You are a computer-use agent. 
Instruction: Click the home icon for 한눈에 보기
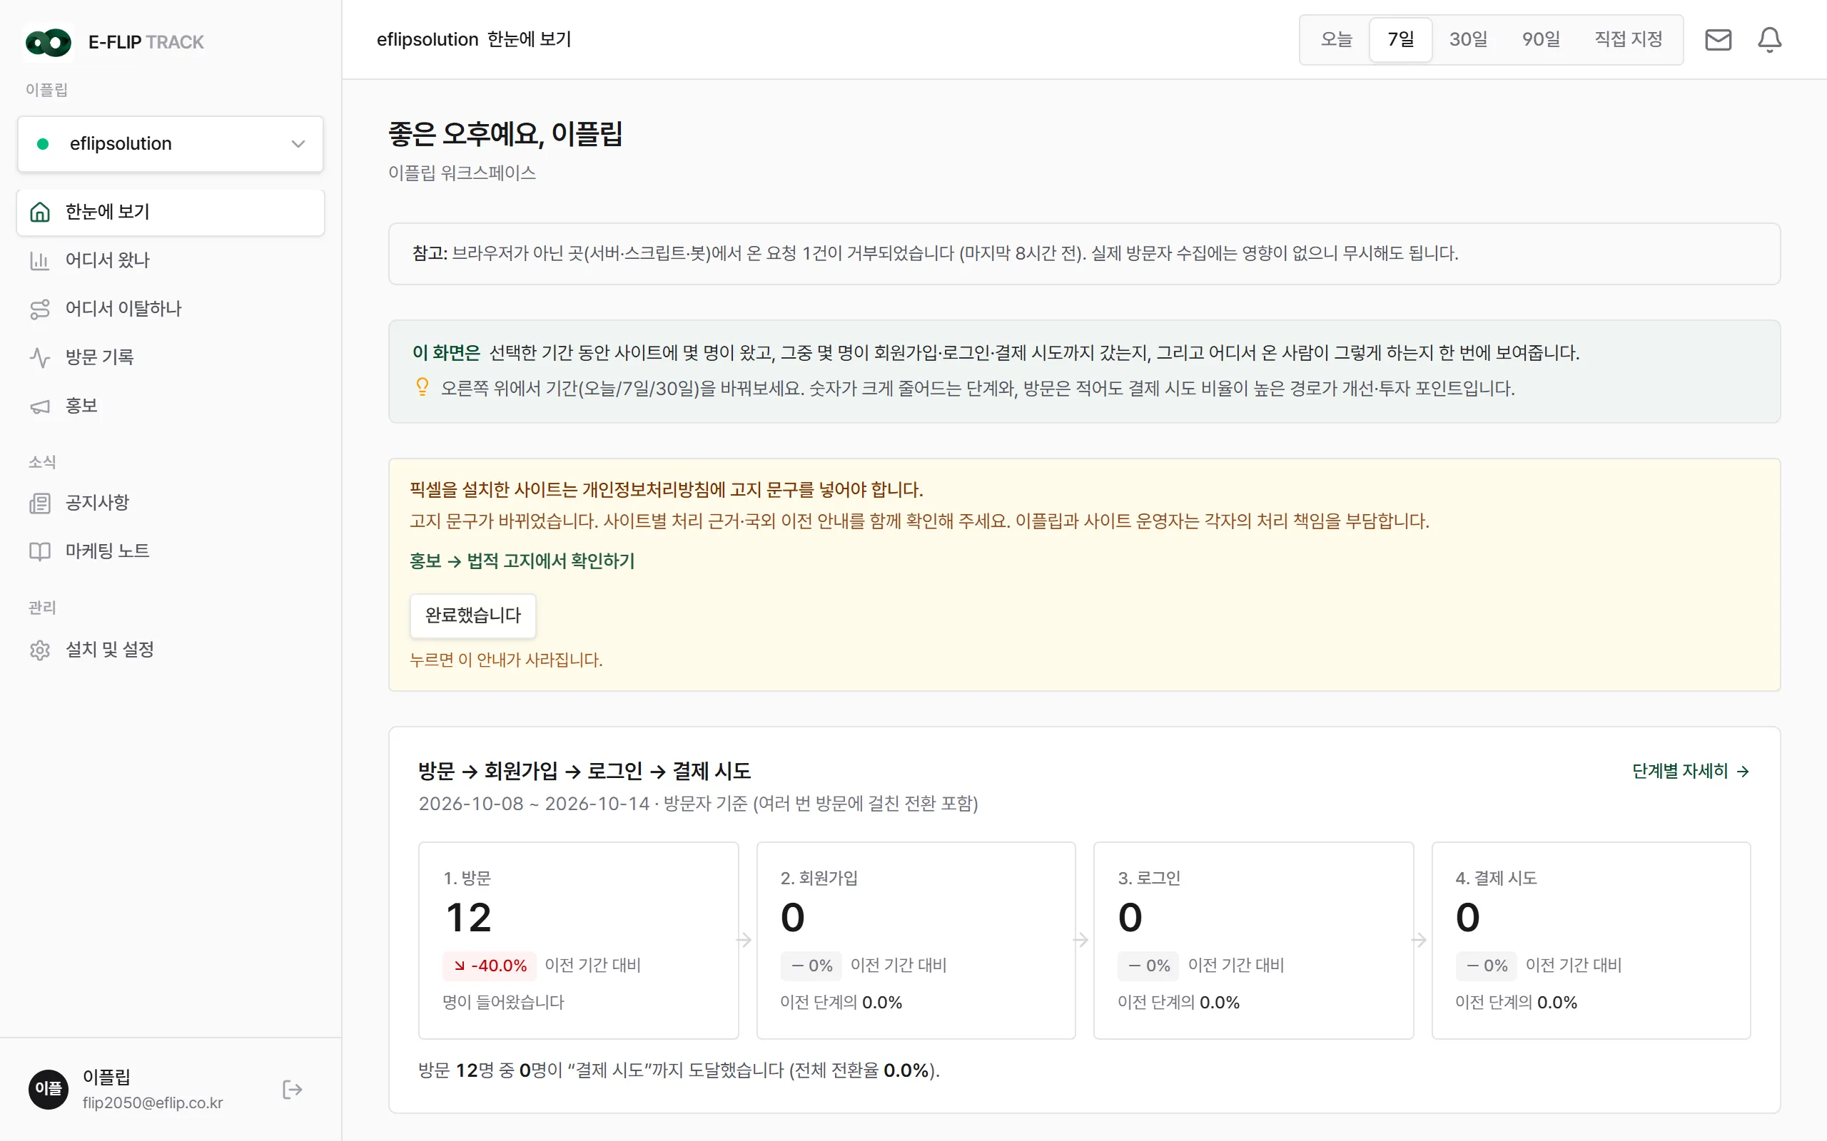point(40,212)
